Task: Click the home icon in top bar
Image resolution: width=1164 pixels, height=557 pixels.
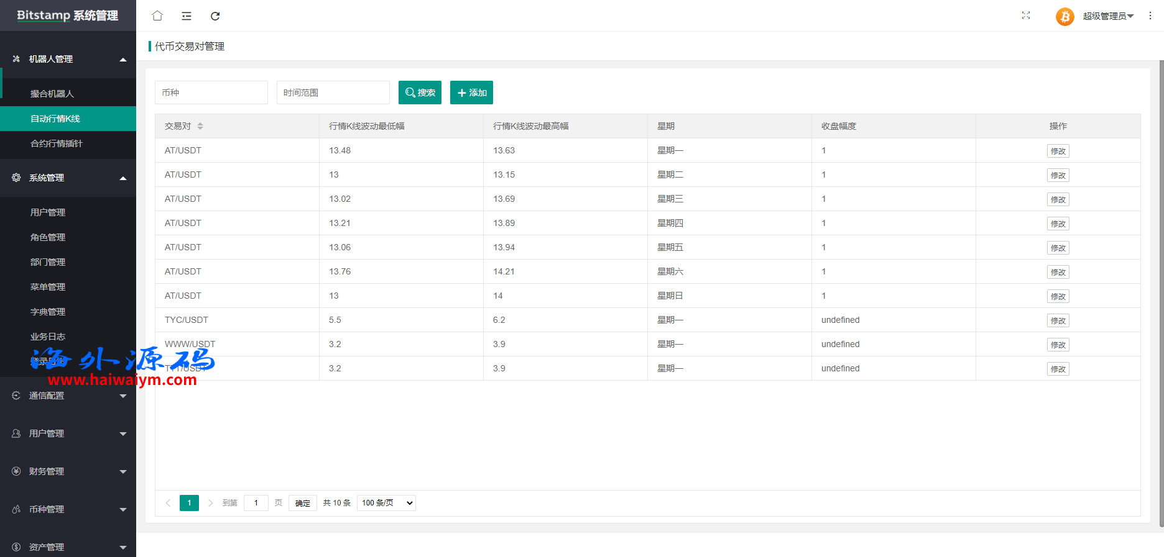Action: tap(157, 16)
